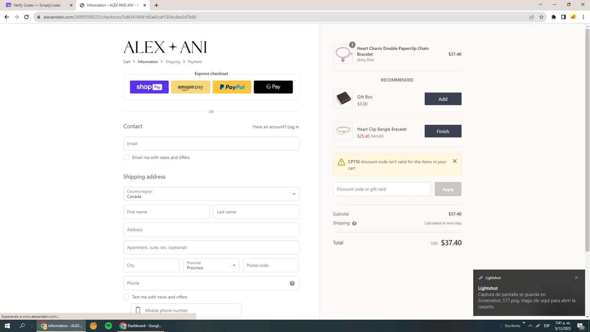Pay with Shop Pay express checkout
590x332 pixels.
point(149,87)
